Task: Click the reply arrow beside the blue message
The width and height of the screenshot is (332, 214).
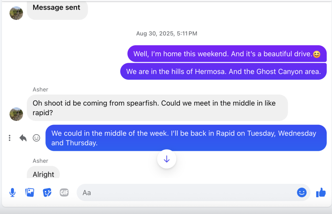Action: point(23,138)
